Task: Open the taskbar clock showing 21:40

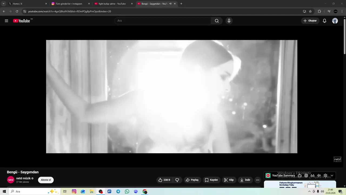Action: click(330, 191)
